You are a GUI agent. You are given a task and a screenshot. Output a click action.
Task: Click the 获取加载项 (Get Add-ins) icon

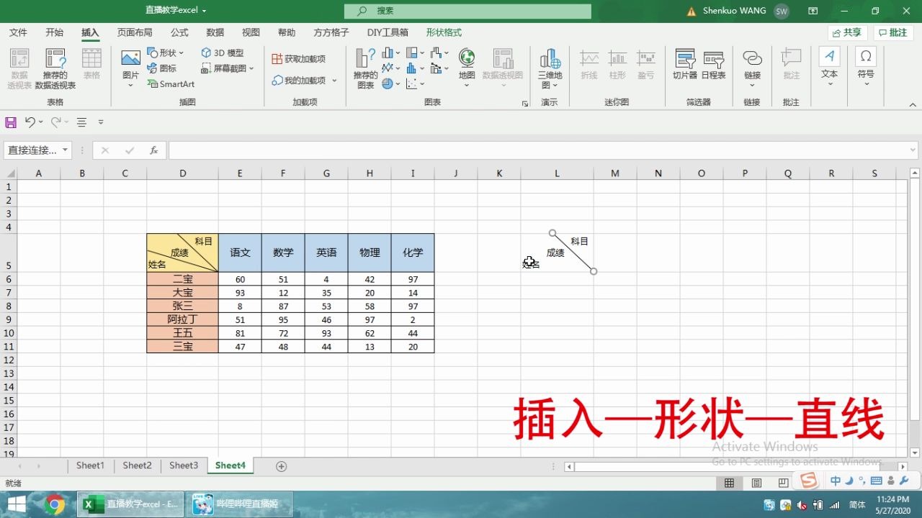297,59
